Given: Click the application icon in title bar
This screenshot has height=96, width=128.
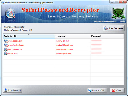Looking at the screenshot, I should pos(3,3).
